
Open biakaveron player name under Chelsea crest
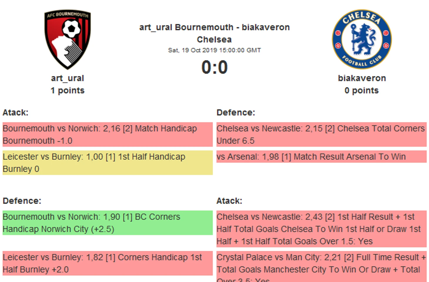coord(362,78)
